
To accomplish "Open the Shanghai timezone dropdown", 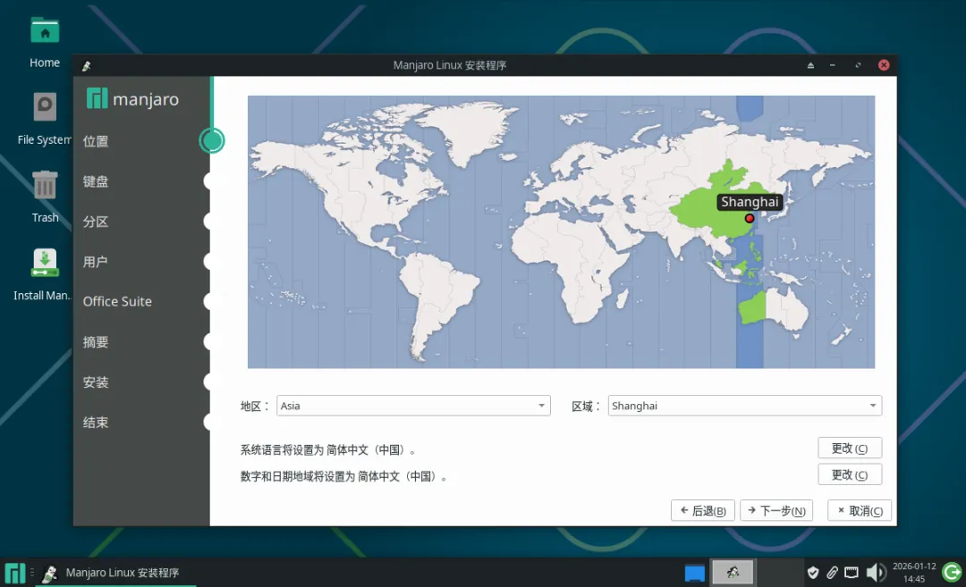I will (x=744, y=406).
